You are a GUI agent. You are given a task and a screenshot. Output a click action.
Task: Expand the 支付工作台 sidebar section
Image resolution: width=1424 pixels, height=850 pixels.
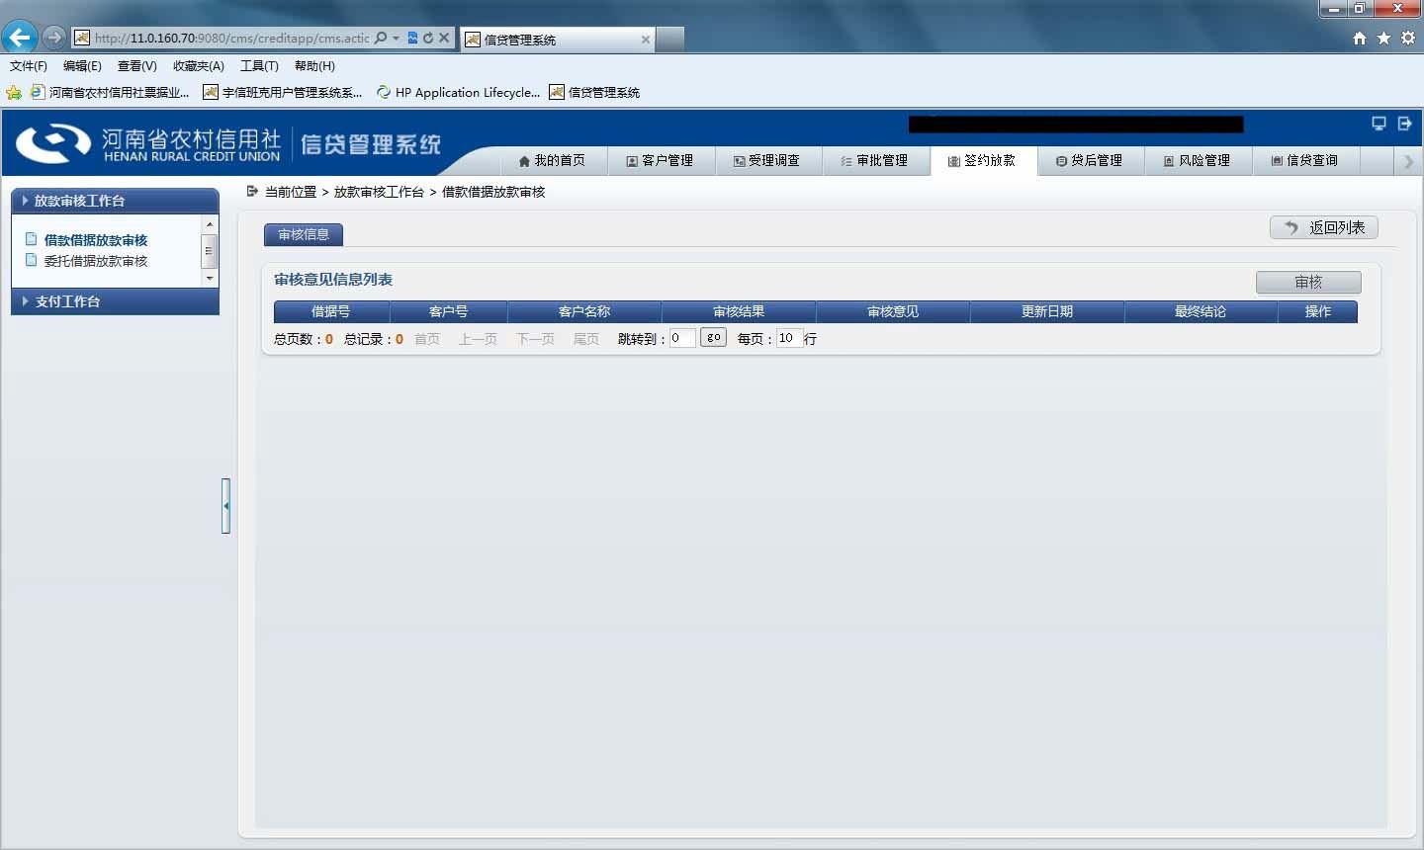(115, 301)
